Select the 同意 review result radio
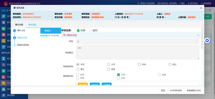Viewport: 215px width, 99px height. pyautogui.click(x=78, y=31)
